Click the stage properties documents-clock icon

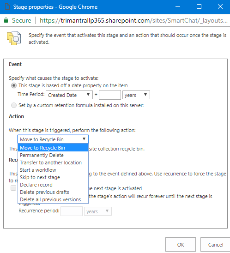[x=14, y=38]
